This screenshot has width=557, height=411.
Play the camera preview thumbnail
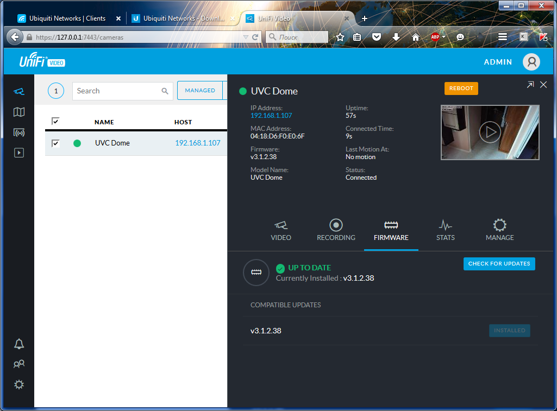tap(490, 132)
